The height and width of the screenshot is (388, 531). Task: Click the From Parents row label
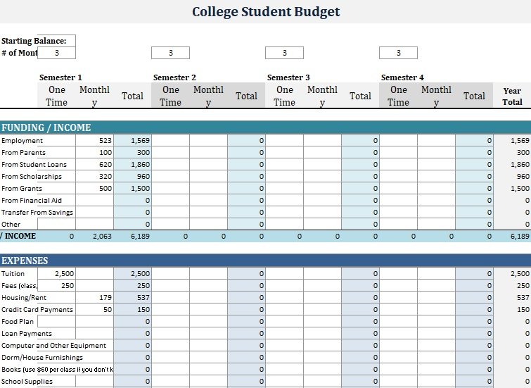(23, 153)
